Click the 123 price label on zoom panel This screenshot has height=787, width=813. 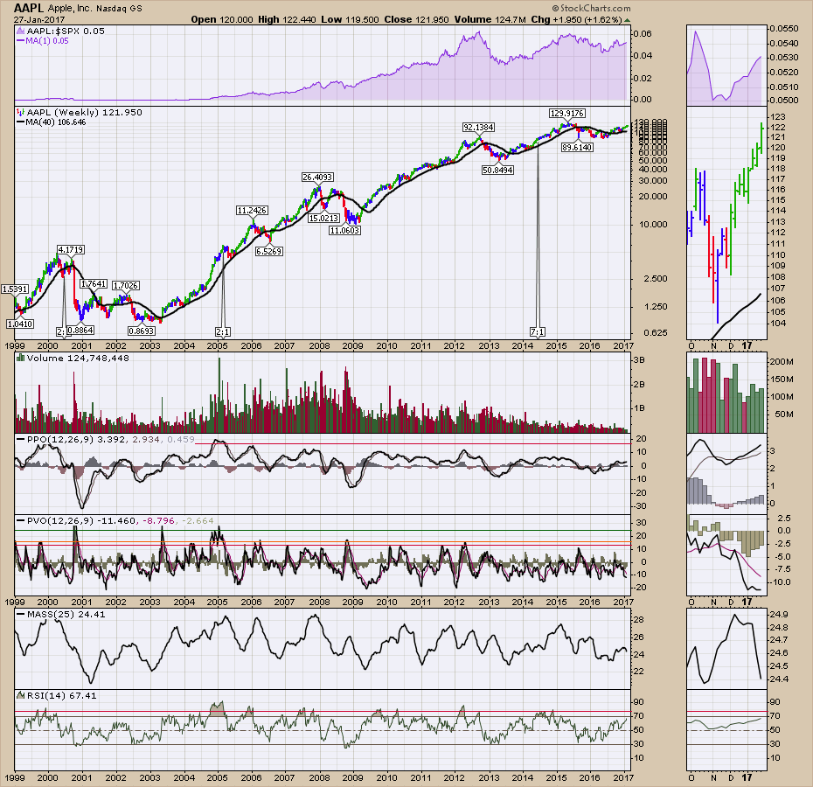tap(778, 116)
